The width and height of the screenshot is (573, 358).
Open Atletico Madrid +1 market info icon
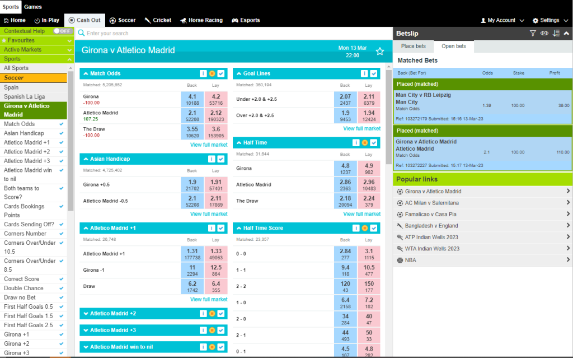[x=212, y=228]
